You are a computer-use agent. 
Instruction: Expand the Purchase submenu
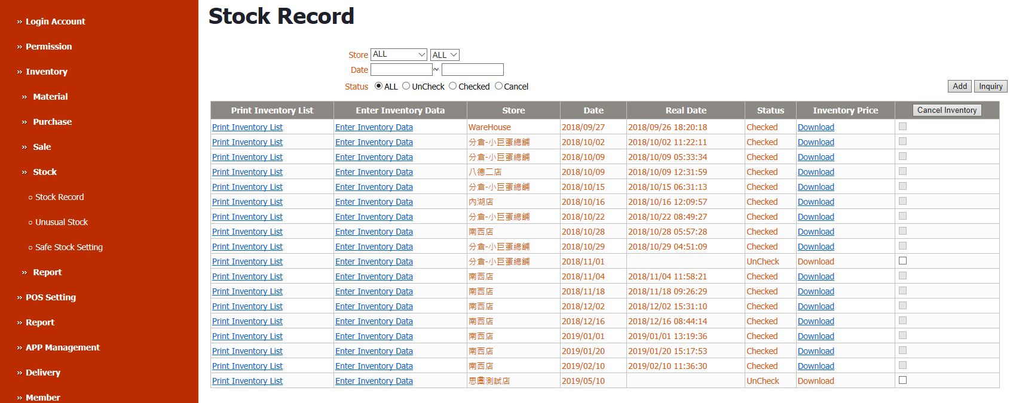tap(52, 122)
